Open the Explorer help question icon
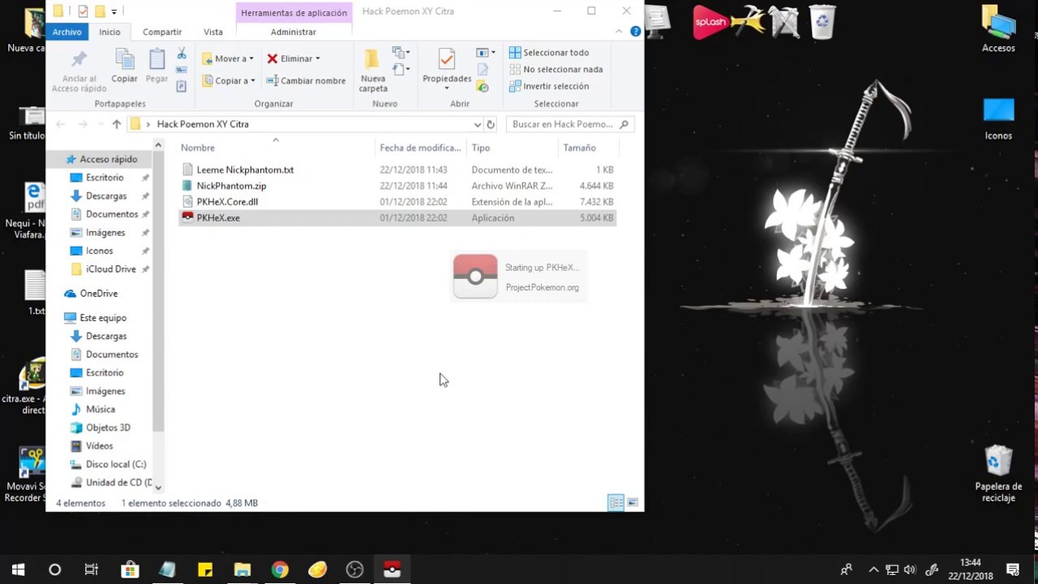This screenshot has width=1038, height=584. [x=635, y=31]
